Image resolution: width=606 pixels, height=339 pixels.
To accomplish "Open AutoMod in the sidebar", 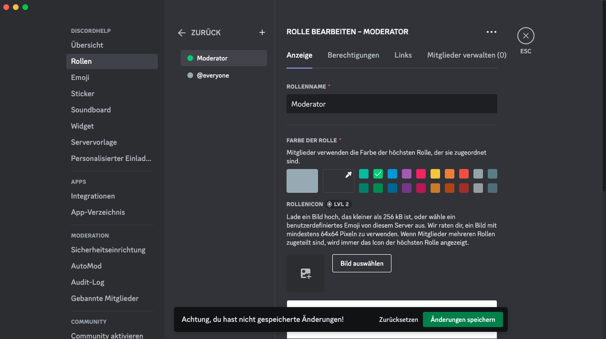I will pos(86,266).
